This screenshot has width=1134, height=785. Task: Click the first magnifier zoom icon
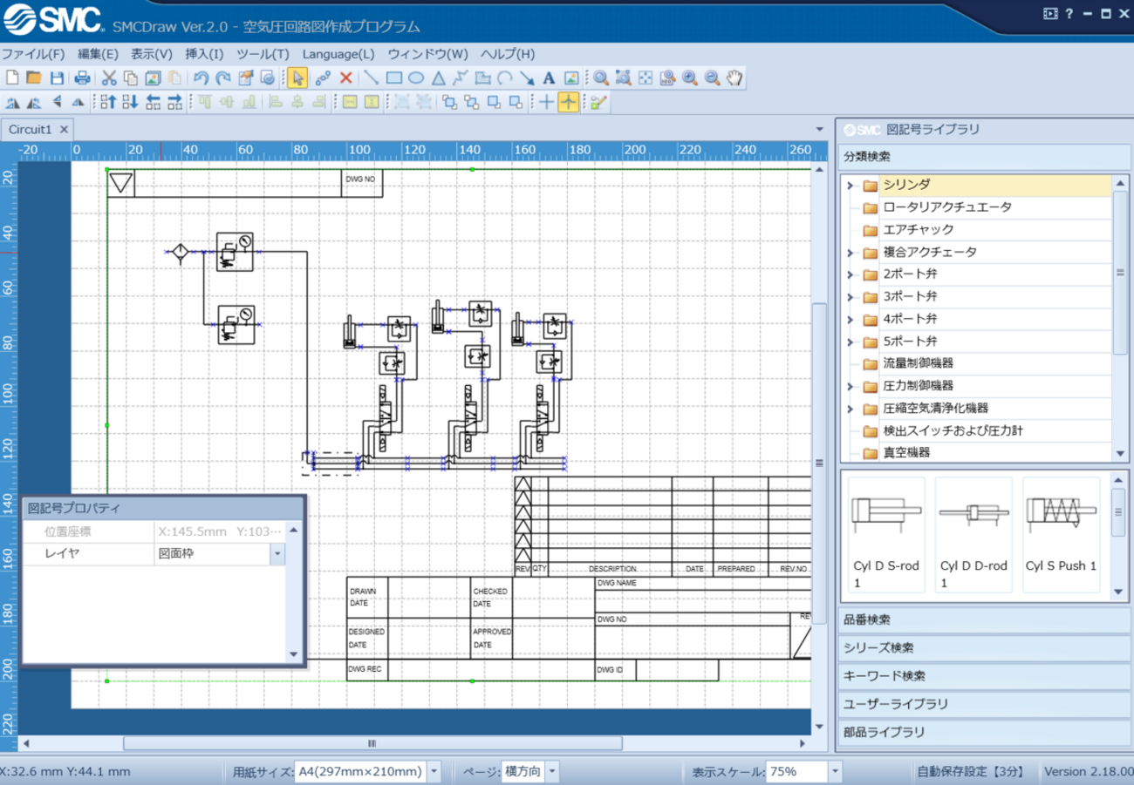[x=601, y=78]
